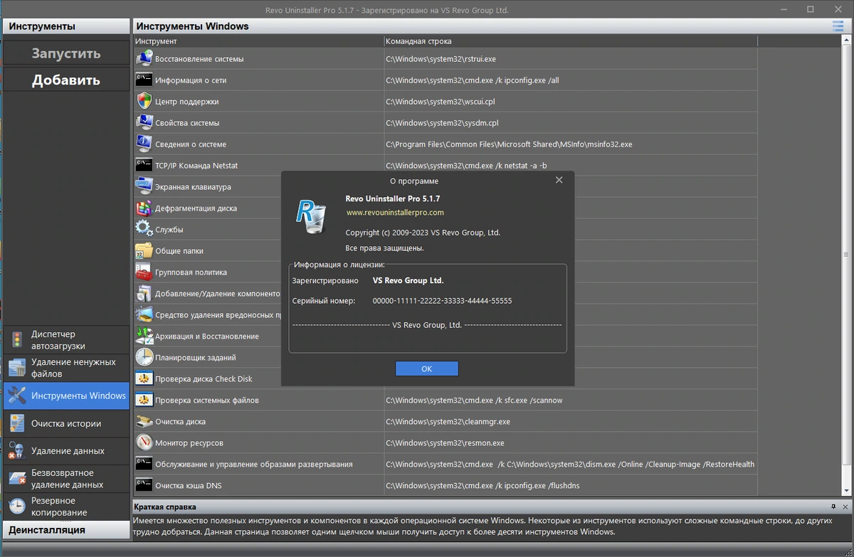Viewport: 854px width, 557px height.
Task: Select the cleanmgr.exe command line cell
Action: (571, 421)
